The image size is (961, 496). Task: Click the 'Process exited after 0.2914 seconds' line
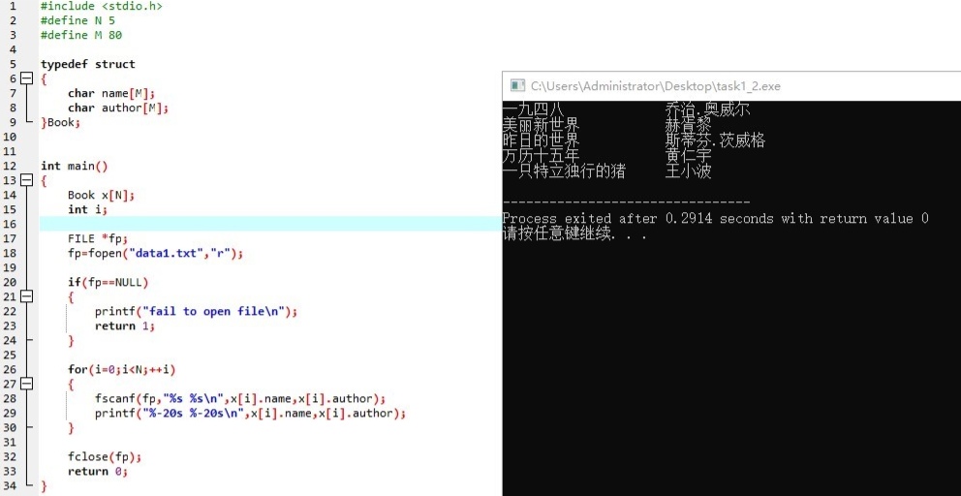(x=715, y=218)
